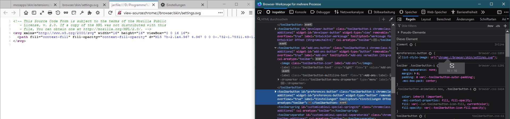Collapse the add-ons-button toolbarbutton node

[275, 48]
